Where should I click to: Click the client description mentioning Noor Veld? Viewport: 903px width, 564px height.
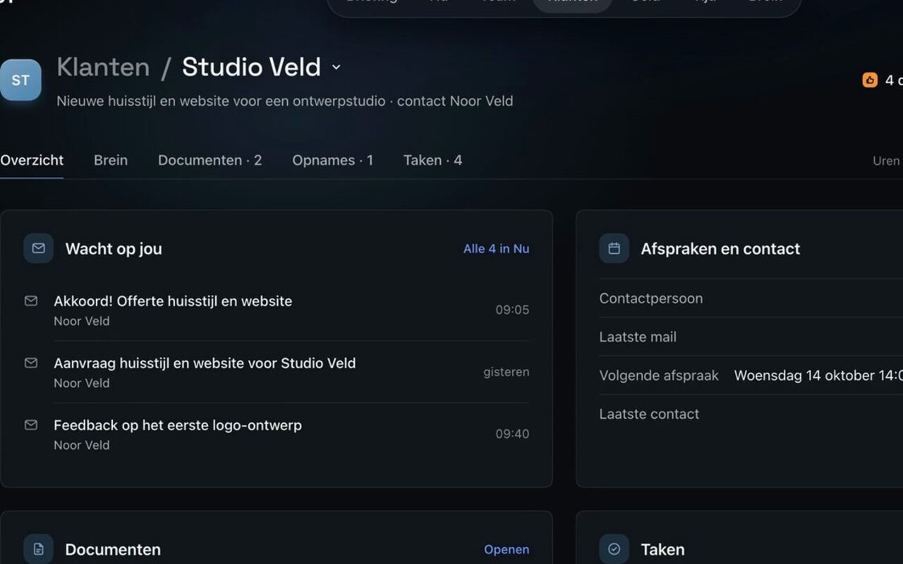[285, 101]
